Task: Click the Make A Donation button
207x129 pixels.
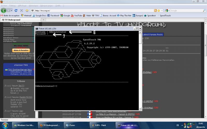Action: coord(21,50)
